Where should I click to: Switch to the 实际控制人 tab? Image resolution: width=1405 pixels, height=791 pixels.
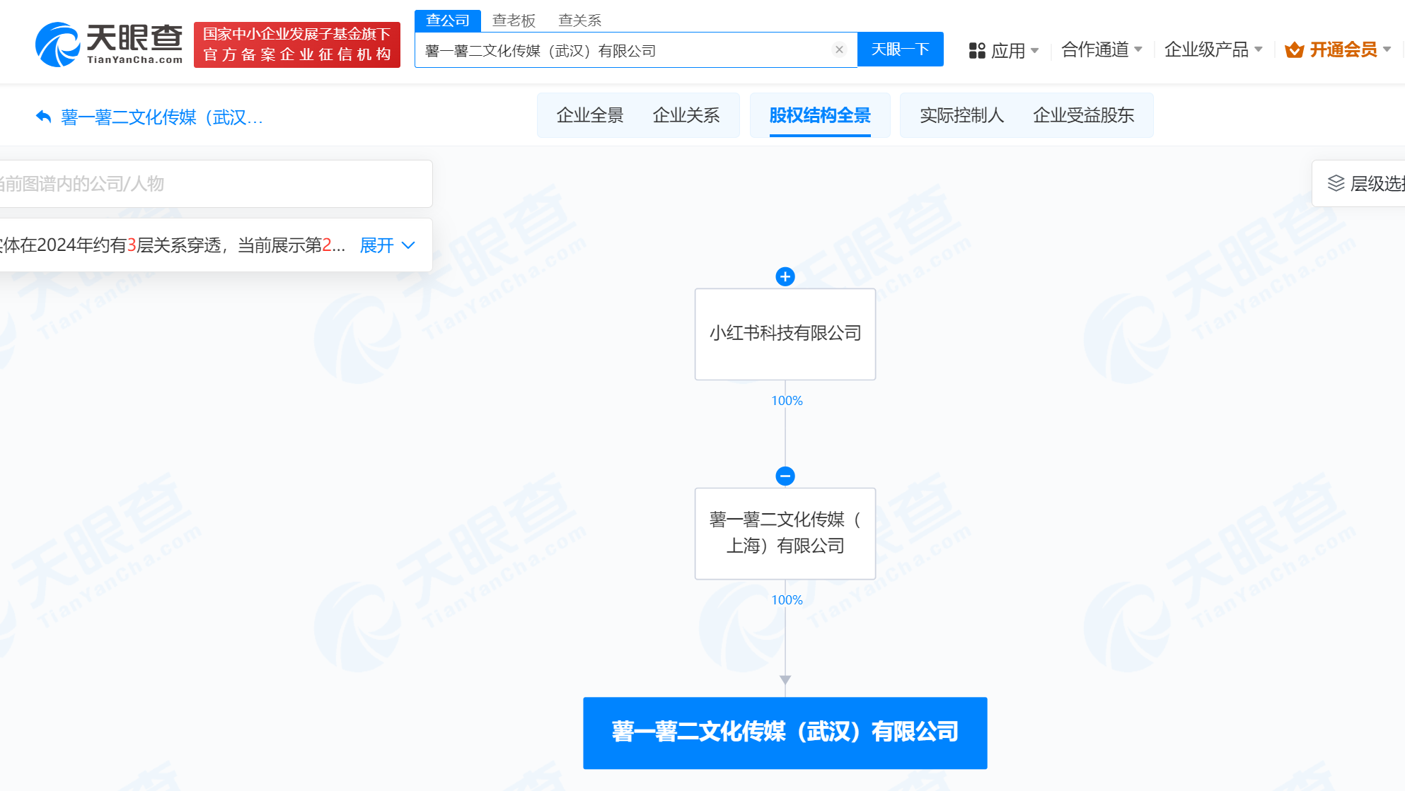pyautogui.click(x=961, y=115)
